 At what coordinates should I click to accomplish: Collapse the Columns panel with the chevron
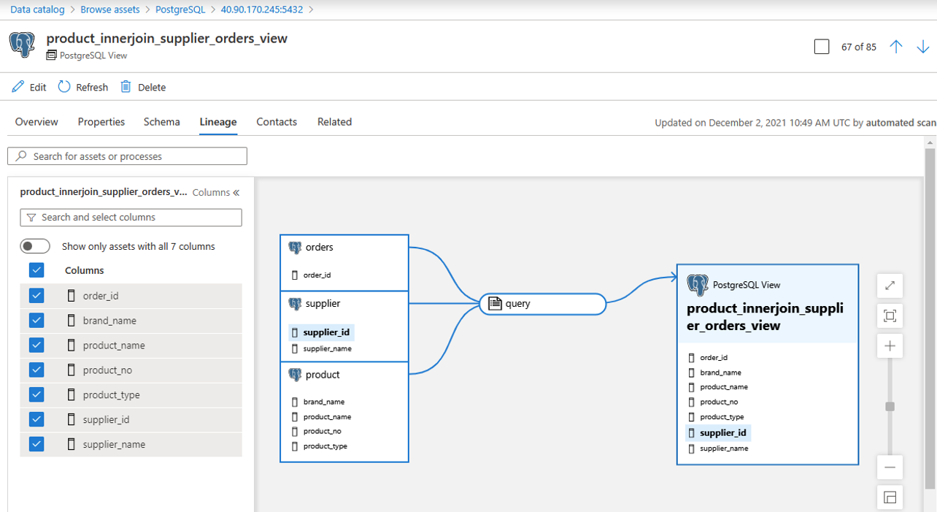236,191
